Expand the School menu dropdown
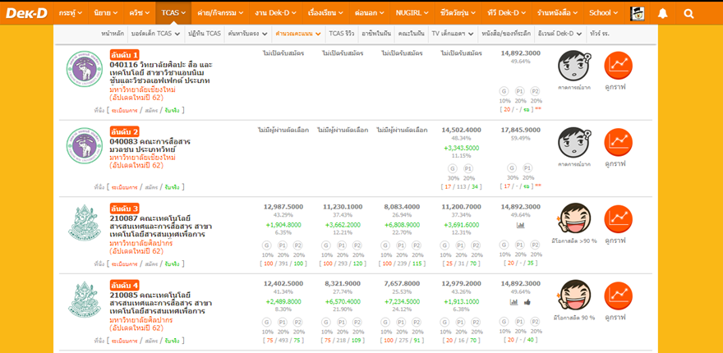723x353 pixels. click(x=604, y=13)
